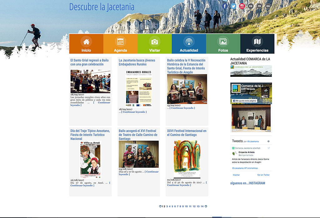This screenshot has height=218, width=320.
Task: Go to Inicio home tab
Action: click(86, 44)
